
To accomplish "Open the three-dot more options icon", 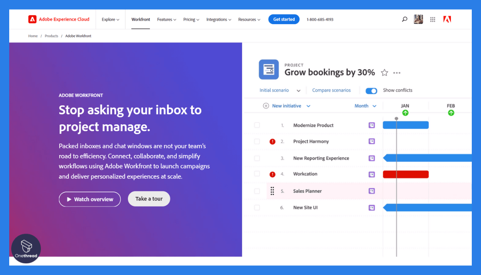I will [397, 73].
